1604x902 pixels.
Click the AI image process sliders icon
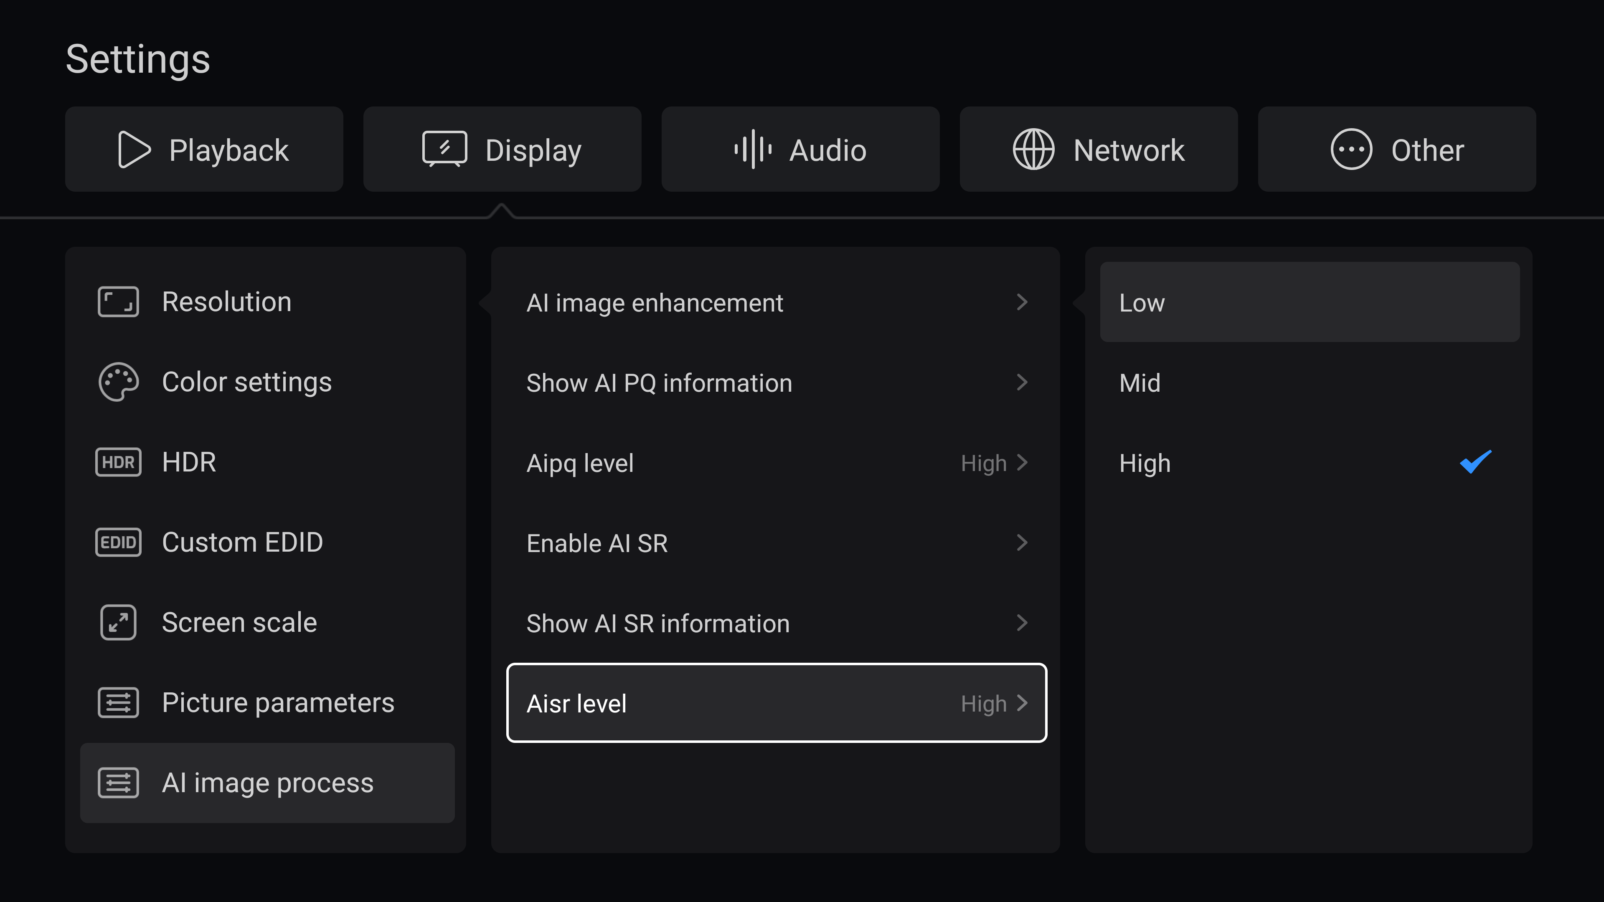click(118, 783)
